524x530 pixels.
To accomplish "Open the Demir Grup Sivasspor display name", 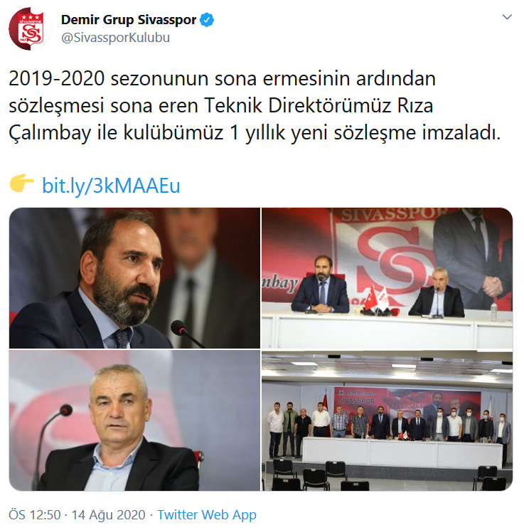I will (x=129, y=20).
